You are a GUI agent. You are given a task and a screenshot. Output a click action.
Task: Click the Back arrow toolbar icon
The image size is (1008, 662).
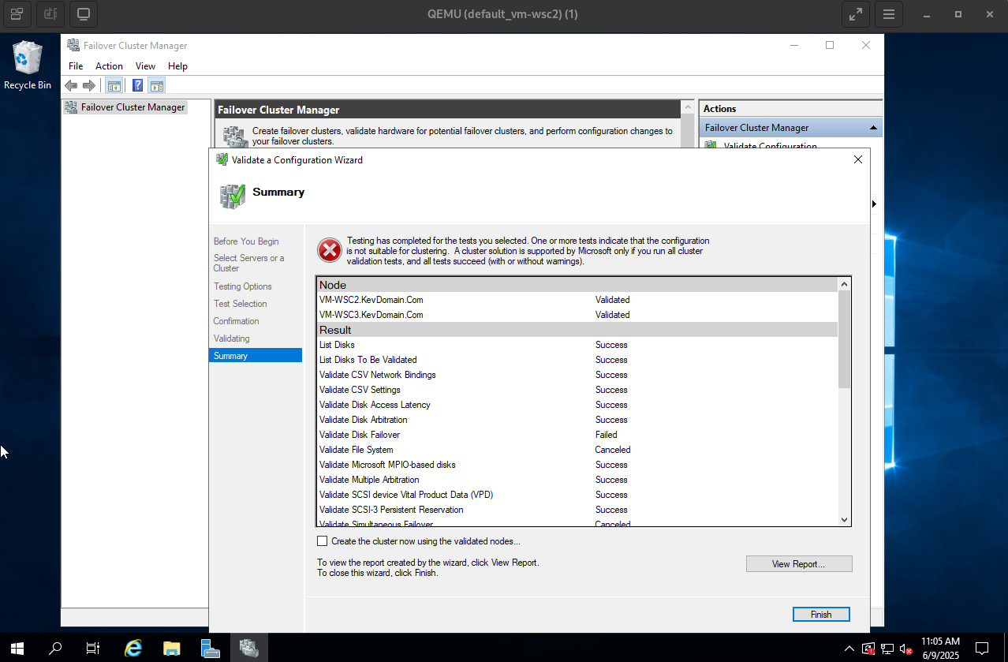[71, 86]
